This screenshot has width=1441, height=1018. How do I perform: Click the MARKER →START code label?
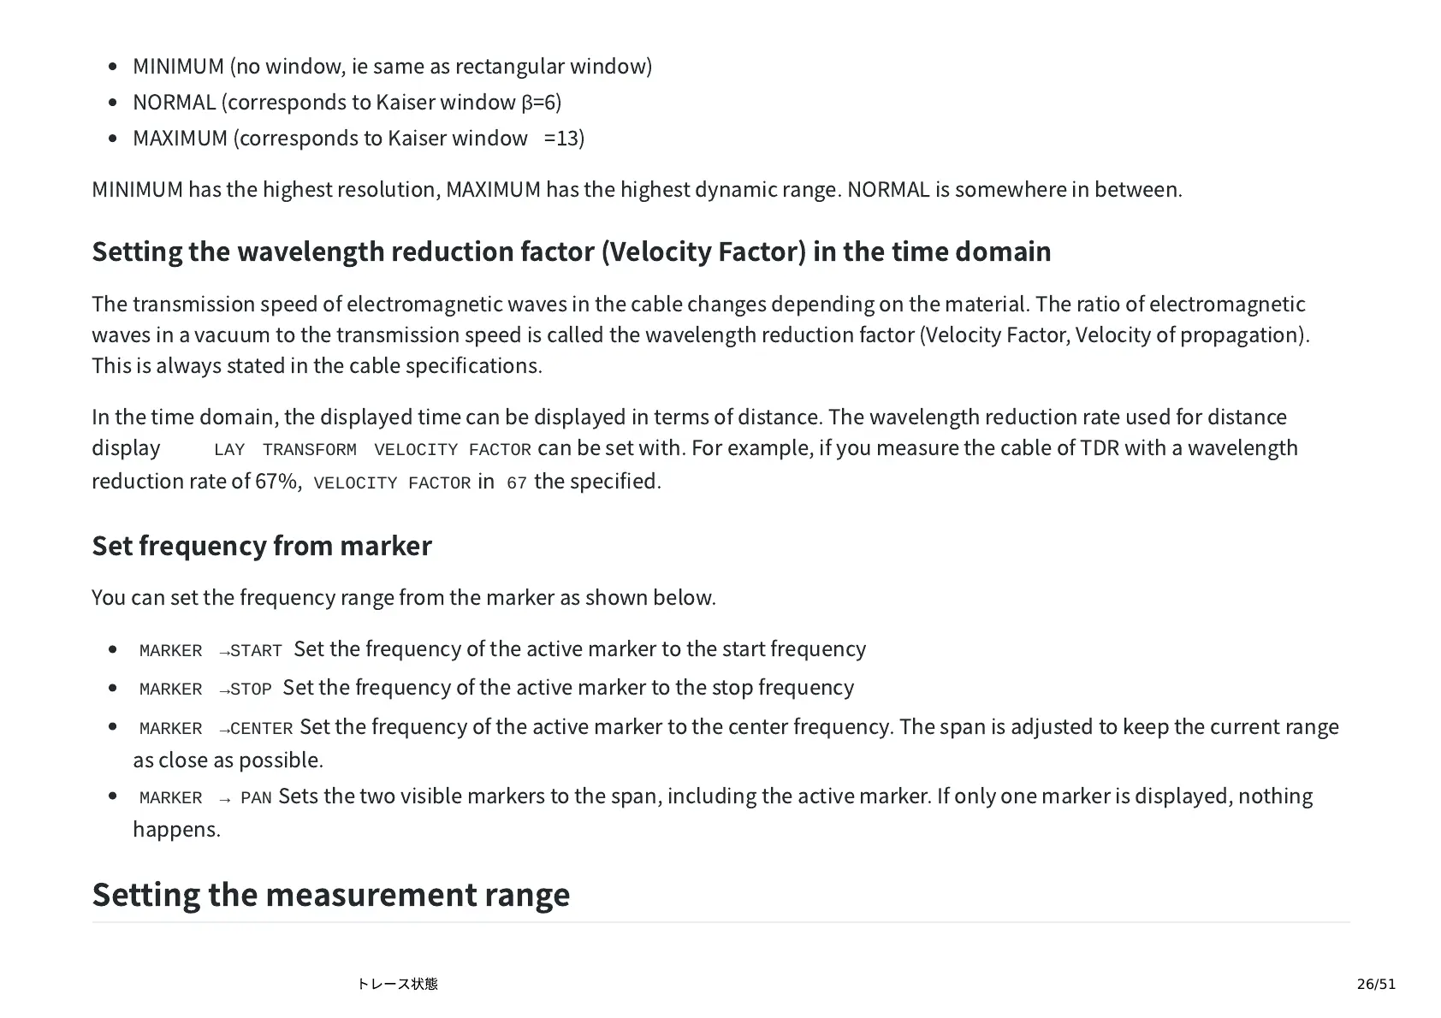pyautogui.click(x=211, y=651)
